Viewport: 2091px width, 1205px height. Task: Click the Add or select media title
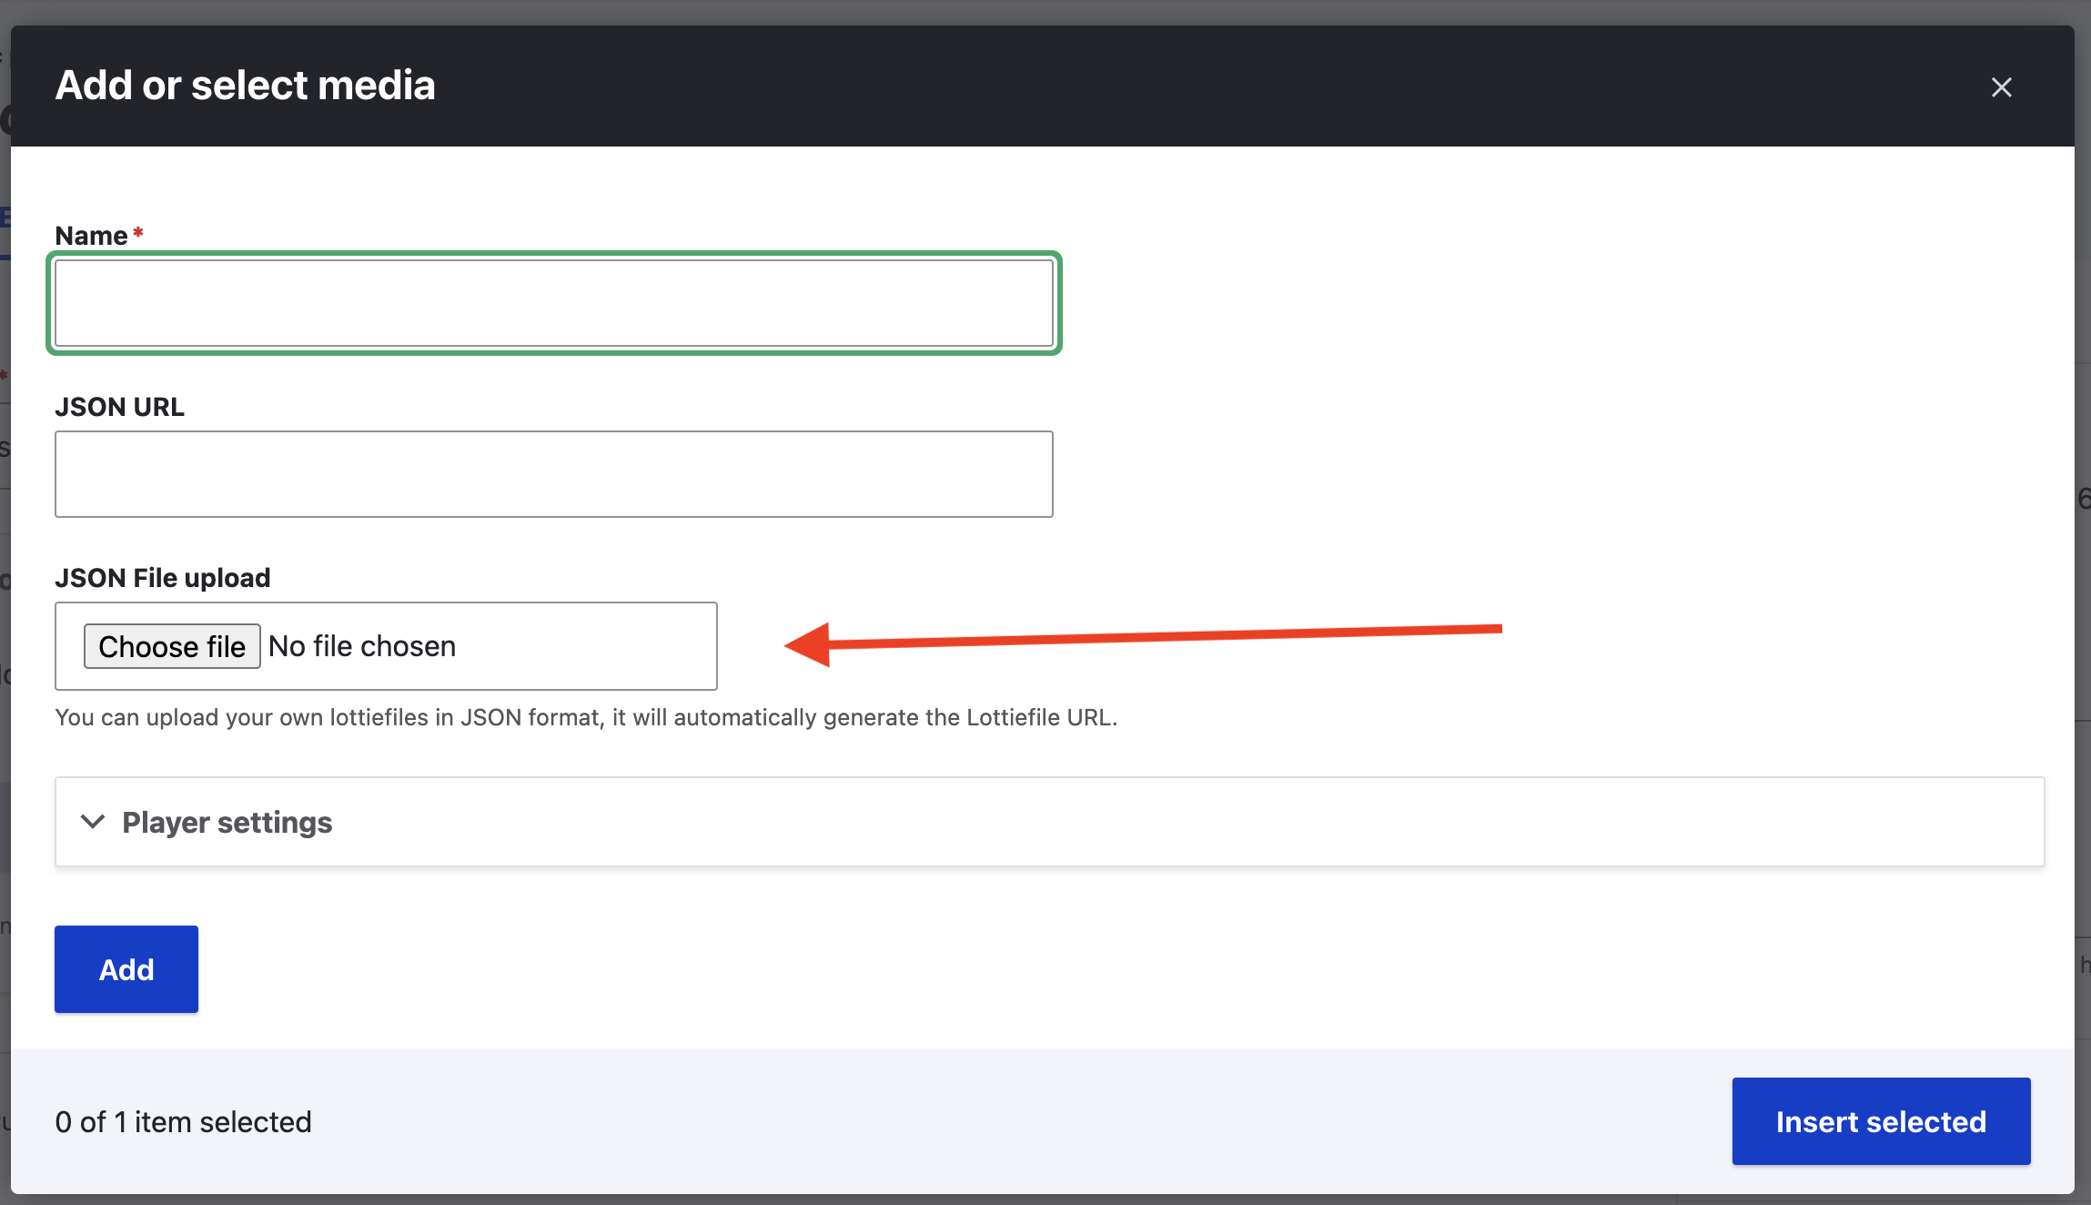point(245,86)
